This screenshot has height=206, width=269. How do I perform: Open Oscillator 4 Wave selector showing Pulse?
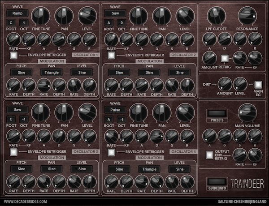pos(115,110)
